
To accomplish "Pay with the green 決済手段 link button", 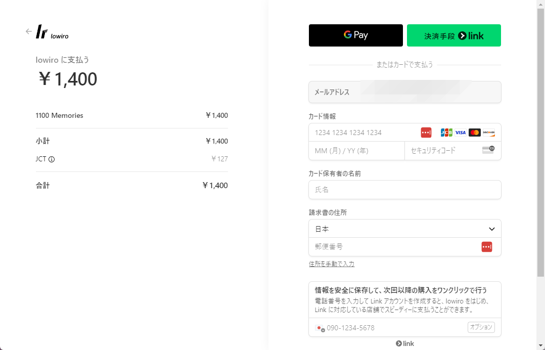I will (453, 35).
